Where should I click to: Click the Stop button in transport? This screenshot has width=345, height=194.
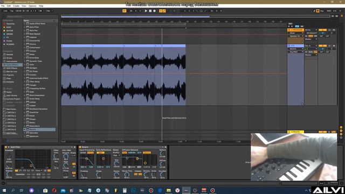click(x=150, y=11)
